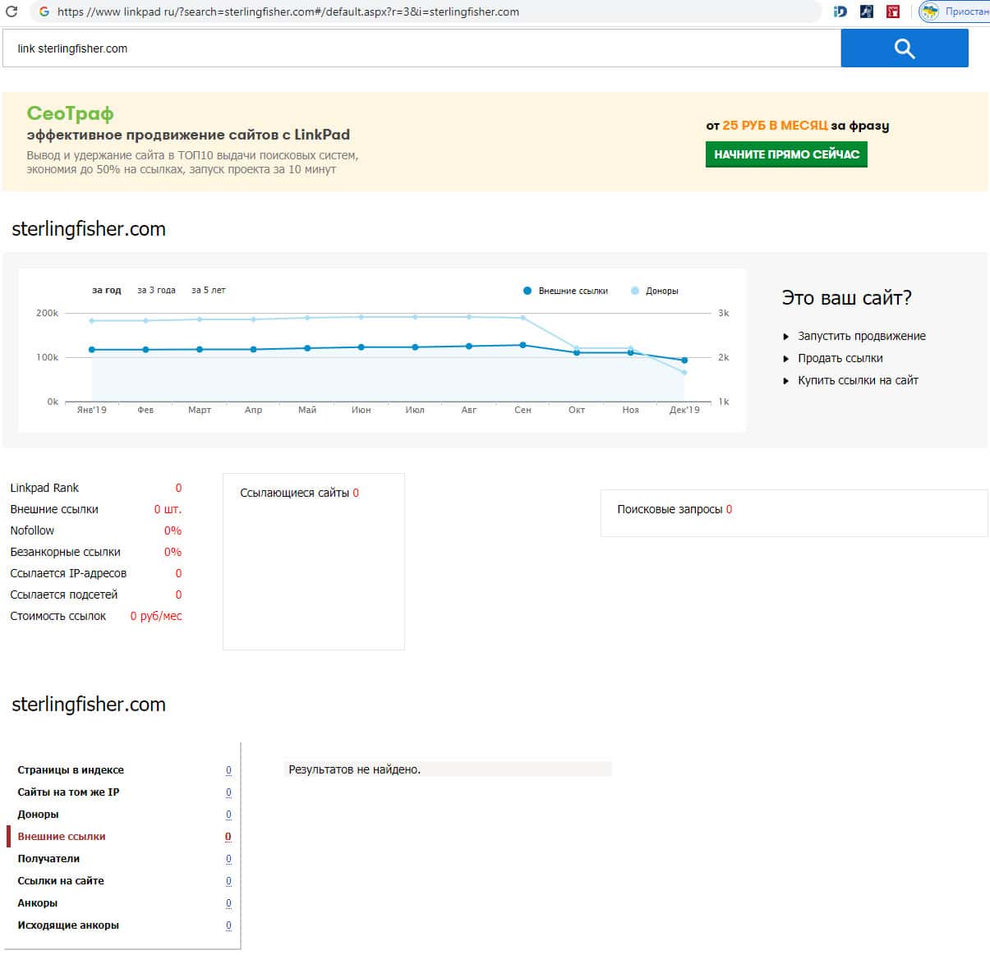Open the iD browser extension
Image resolution: width=990 pixels, height=955 pixels.
pos(840,11)
